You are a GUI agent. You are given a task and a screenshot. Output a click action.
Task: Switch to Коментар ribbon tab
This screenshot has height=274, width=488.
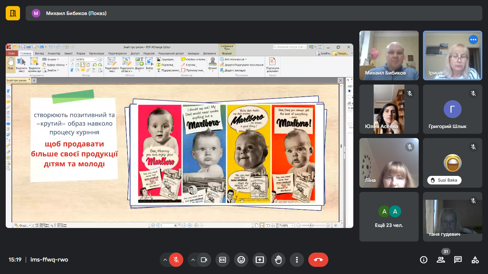[x=54, y=53]
